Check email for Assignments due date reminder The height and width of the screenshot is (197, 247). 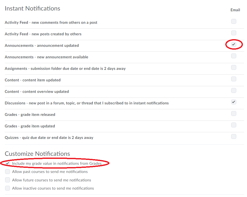[234, 68]
